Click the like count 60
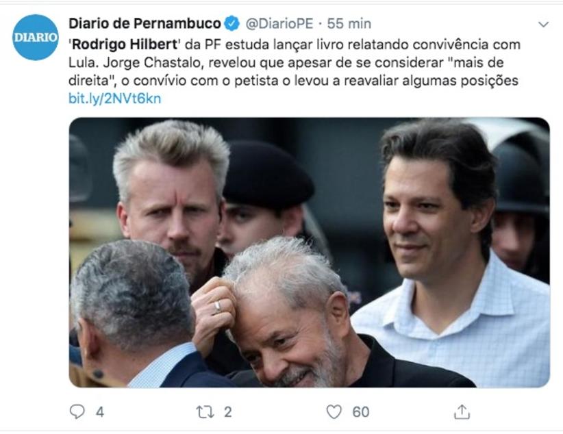The width and height of the screenshot is (563, 434). (361, 411)
